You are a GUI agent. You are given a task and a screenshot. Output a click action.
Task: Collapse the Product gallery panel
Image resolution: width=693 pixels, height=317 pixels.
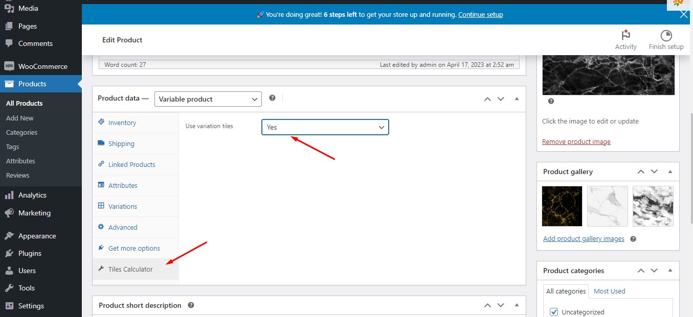pyautogui.click(x=670, y=172)
